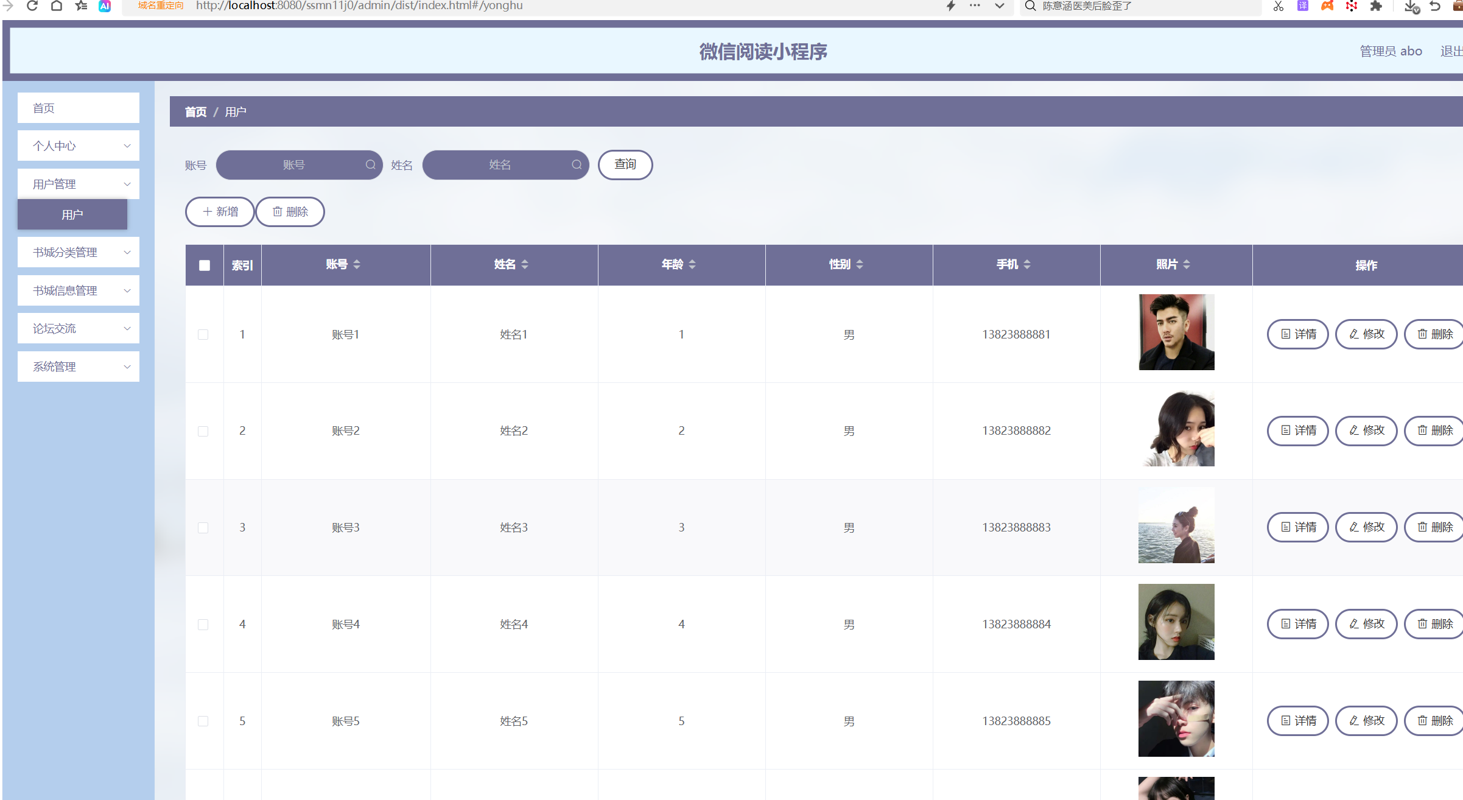Focus the 账号 search input field
This screenshot has width=1463, height=800.
point(299,165)
